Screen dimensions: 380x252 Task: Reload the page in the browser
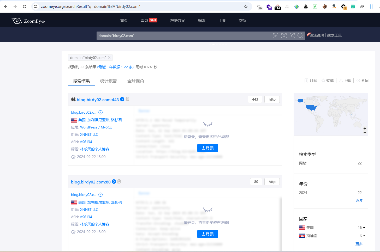[x=25, y=7]
